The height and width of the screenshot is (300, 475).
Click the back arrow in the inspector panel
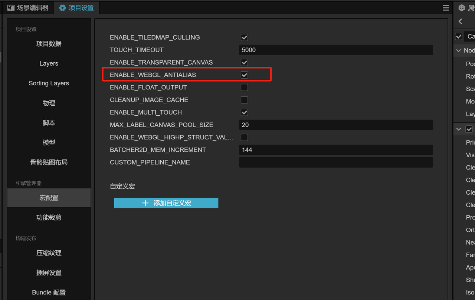click(461, 22)
